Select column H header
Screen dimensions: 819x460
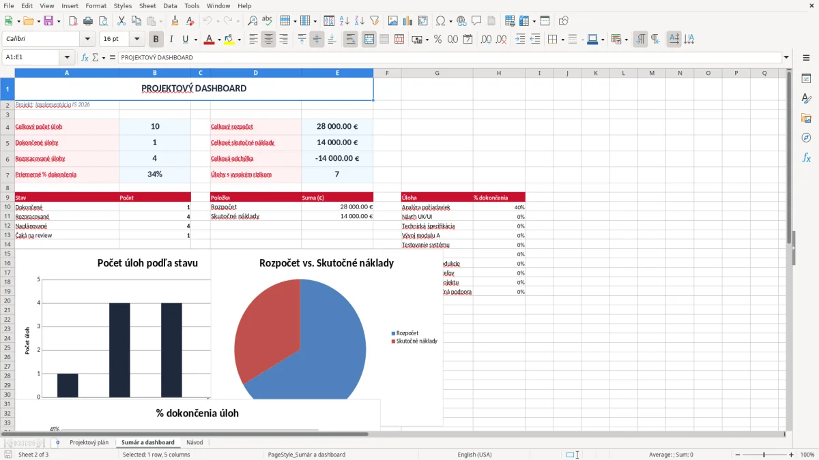pos(499,73)
